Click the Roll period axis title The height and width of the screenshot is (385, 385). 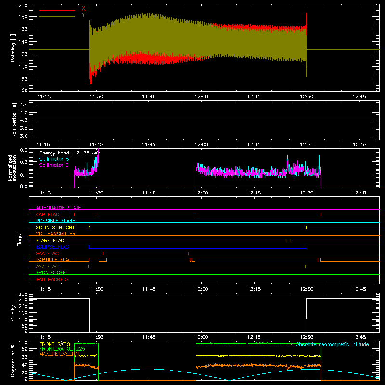point(14,120)
